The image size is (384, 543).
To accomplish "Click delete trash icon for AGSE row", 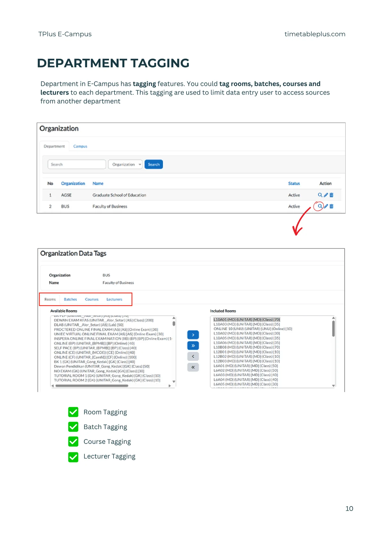I will [x=331, y=195].
